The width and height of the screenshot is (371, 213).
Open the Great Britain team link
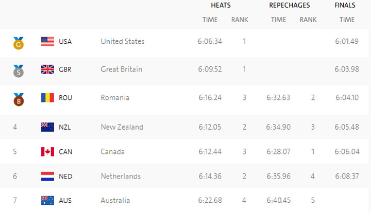[121, 69]
